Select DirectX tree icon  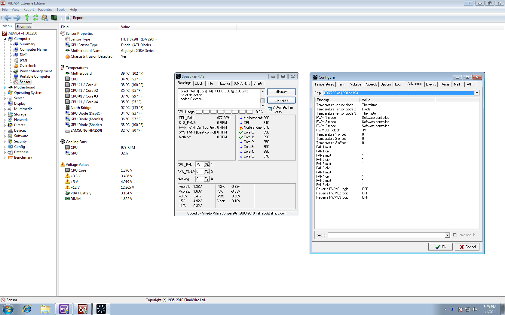[x=10, y=125]
